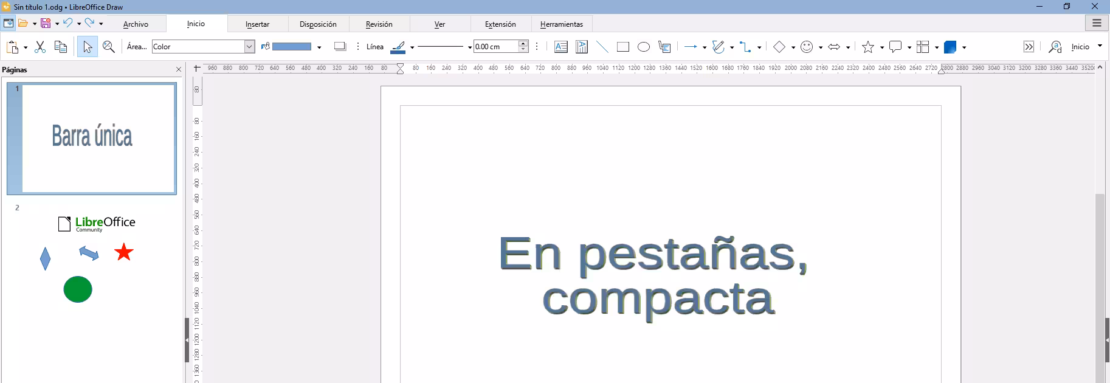Activate the Select arrow tool
This screenshot has height=383, width=1110.
pyautogui.click(x=88, y=47)
